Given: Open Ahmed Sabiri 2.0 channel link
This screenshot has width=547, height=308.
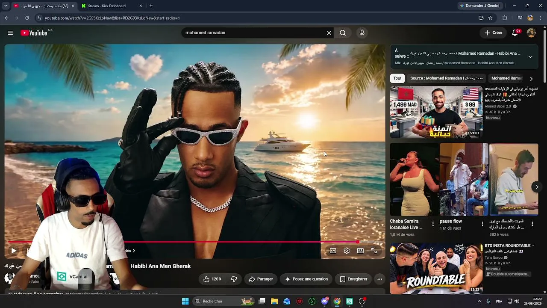Looking at the screenshot, I should [x=498, y=106].
